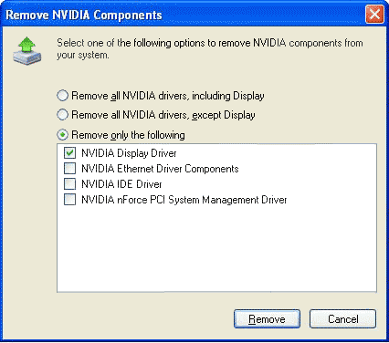389x343 pixels.
Task: Select 'Remove all NVIDIA drivers, including Display' option
Action: (x=62, y=96)
